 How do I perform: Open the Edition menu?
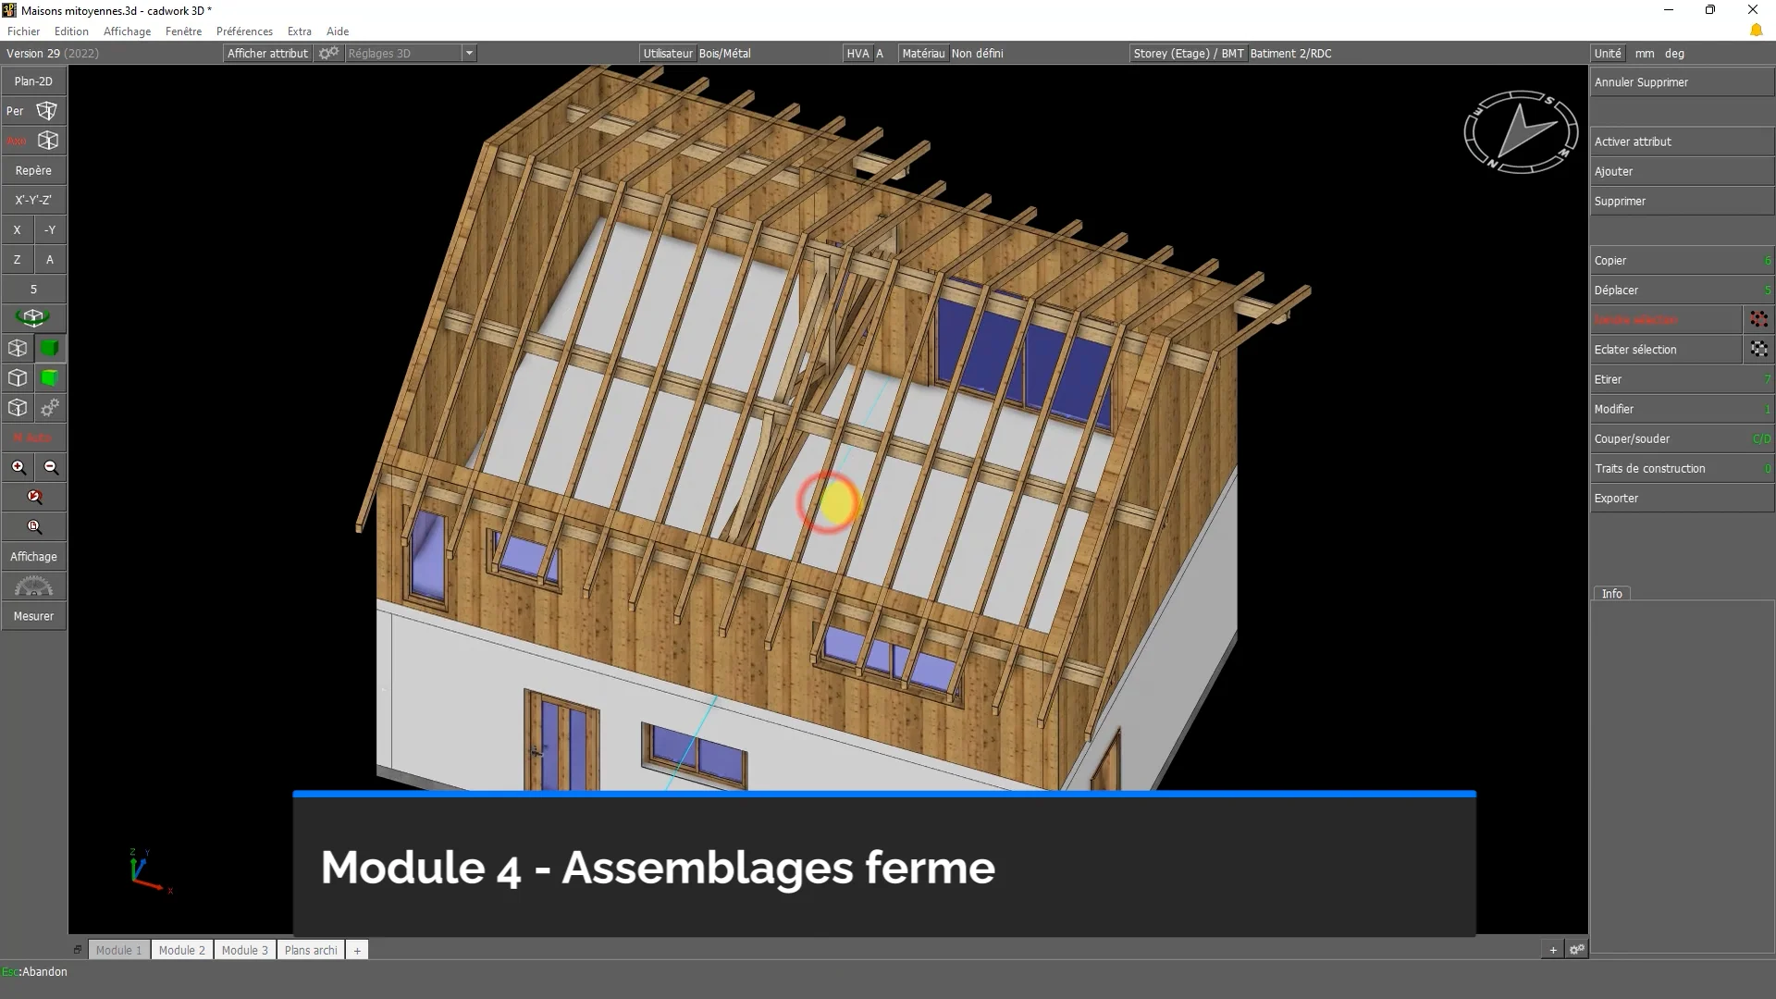tap(71, 31)
